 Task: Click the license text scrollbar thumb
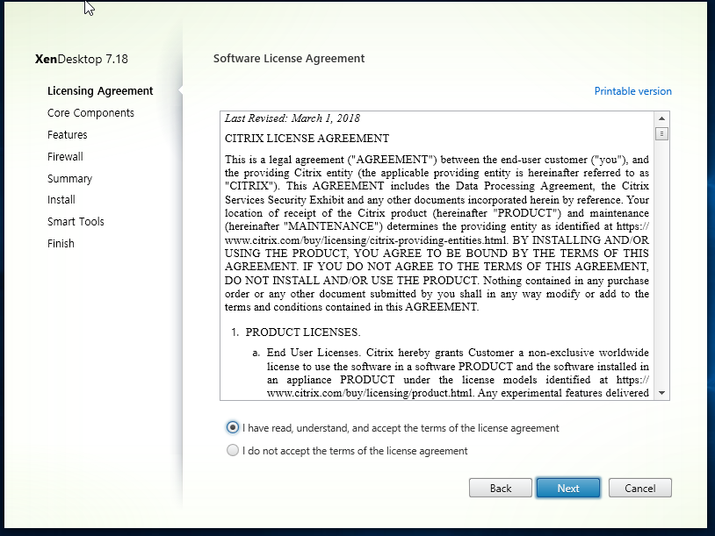[x=661, y=133]
